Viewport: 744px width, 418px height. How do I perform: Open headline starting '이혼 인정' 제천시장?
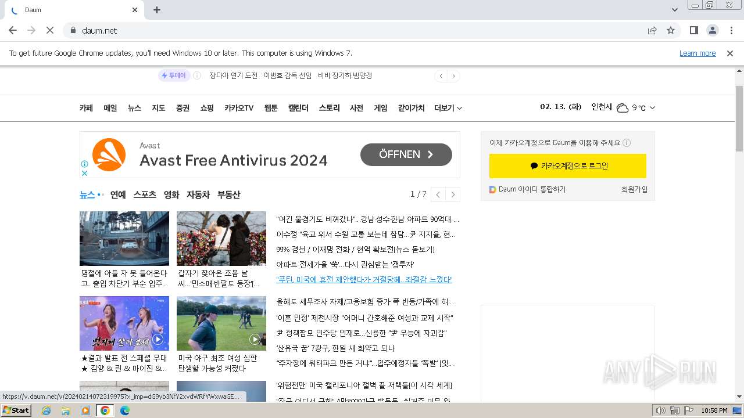point(364,318)
